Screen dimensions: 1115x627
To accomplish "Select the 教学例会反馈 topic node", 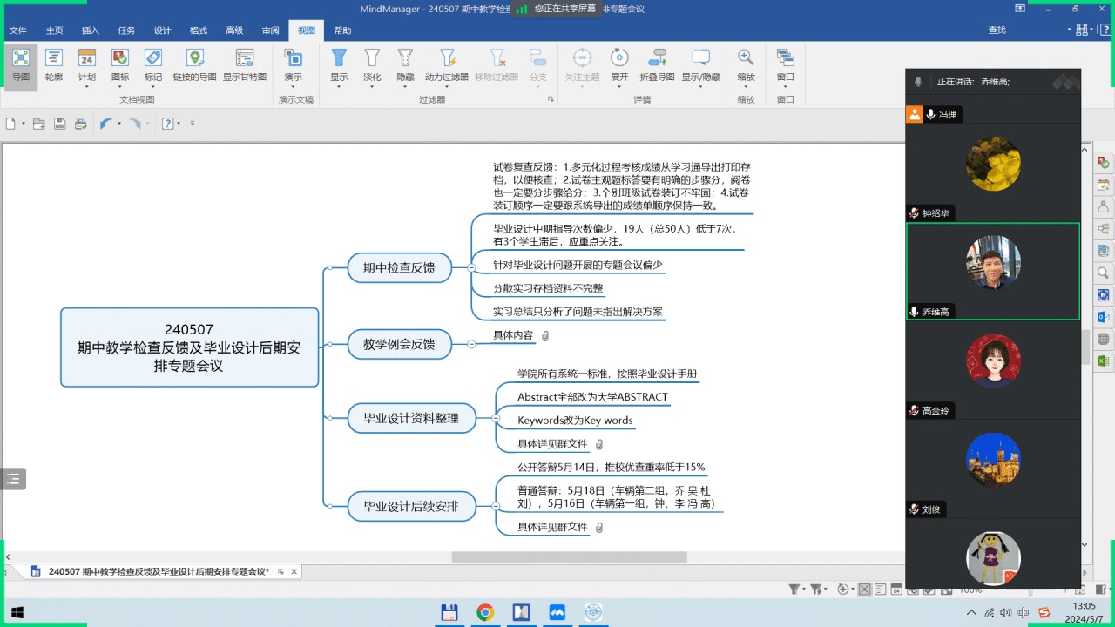I will click(x=399, y=344).
